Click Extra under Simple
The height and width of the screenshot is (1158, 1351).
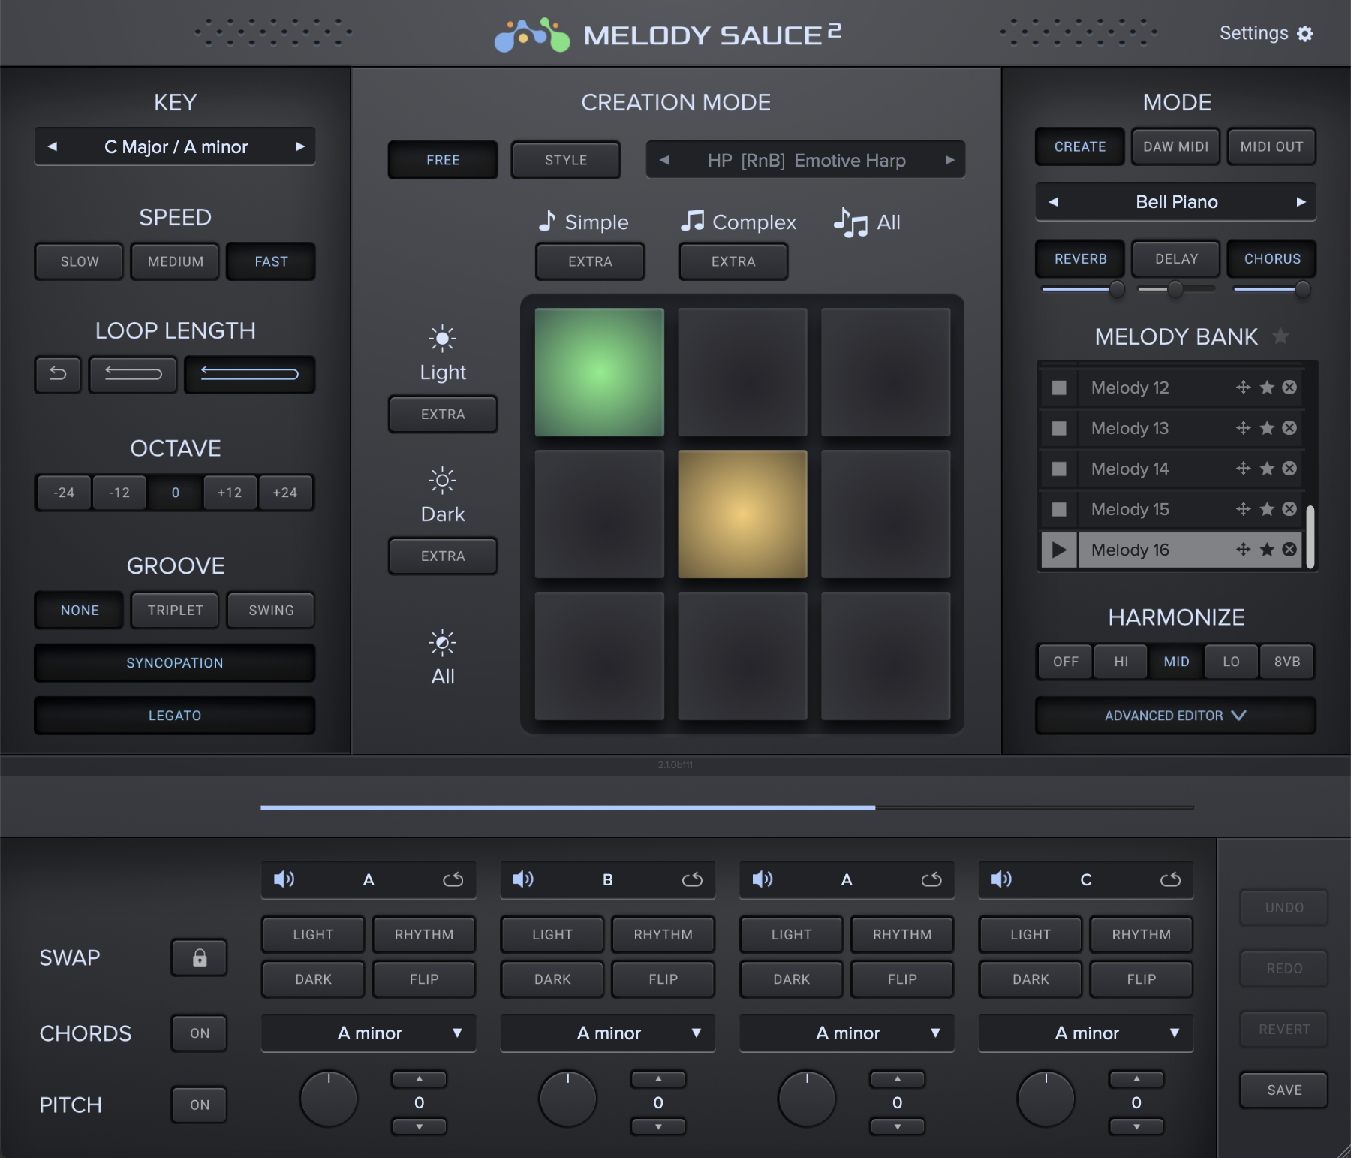coord(590,261)
